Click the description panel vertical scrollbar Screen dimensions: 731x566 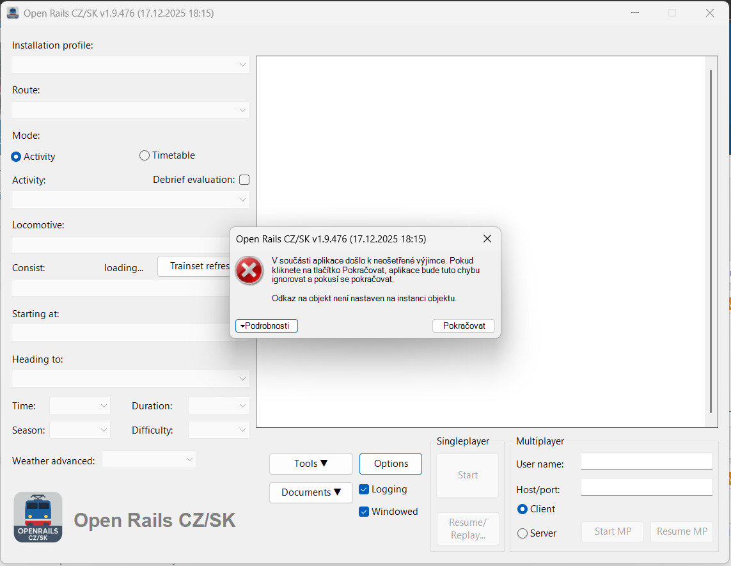pyautogui.click(x=711, y=241)
